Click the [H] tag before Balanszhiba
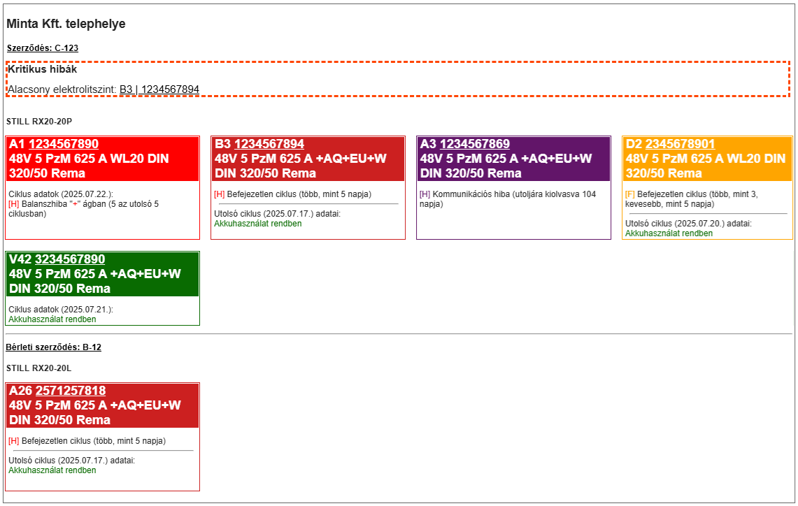The height and width of the screenshot is (506, 798). point(14,203)
